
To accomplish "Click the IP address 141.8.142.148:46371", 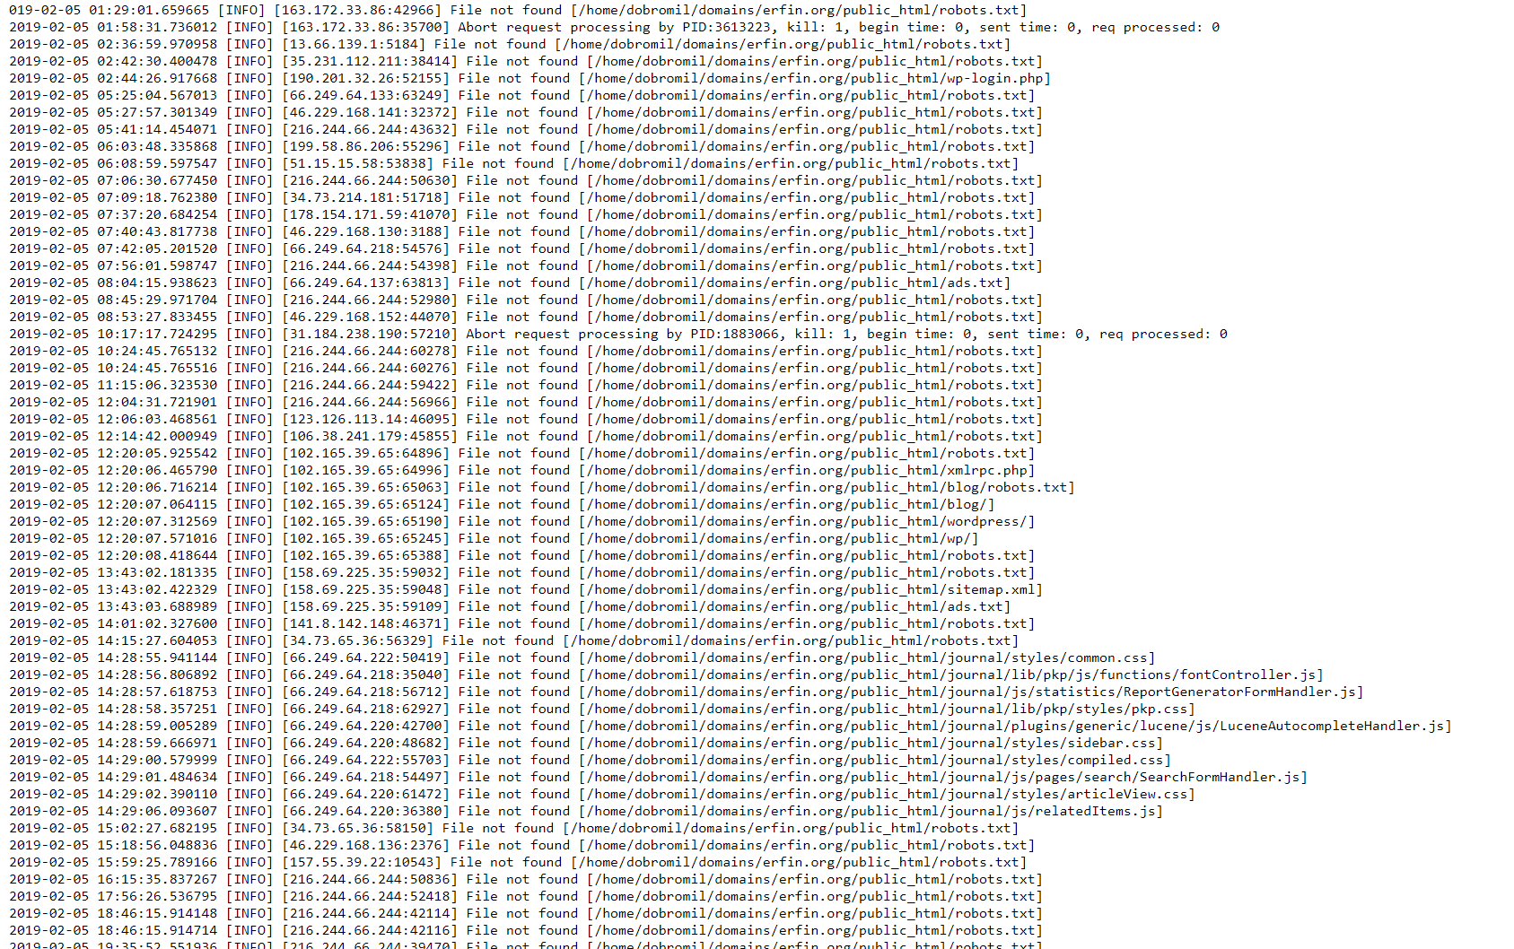I will 366,623.
